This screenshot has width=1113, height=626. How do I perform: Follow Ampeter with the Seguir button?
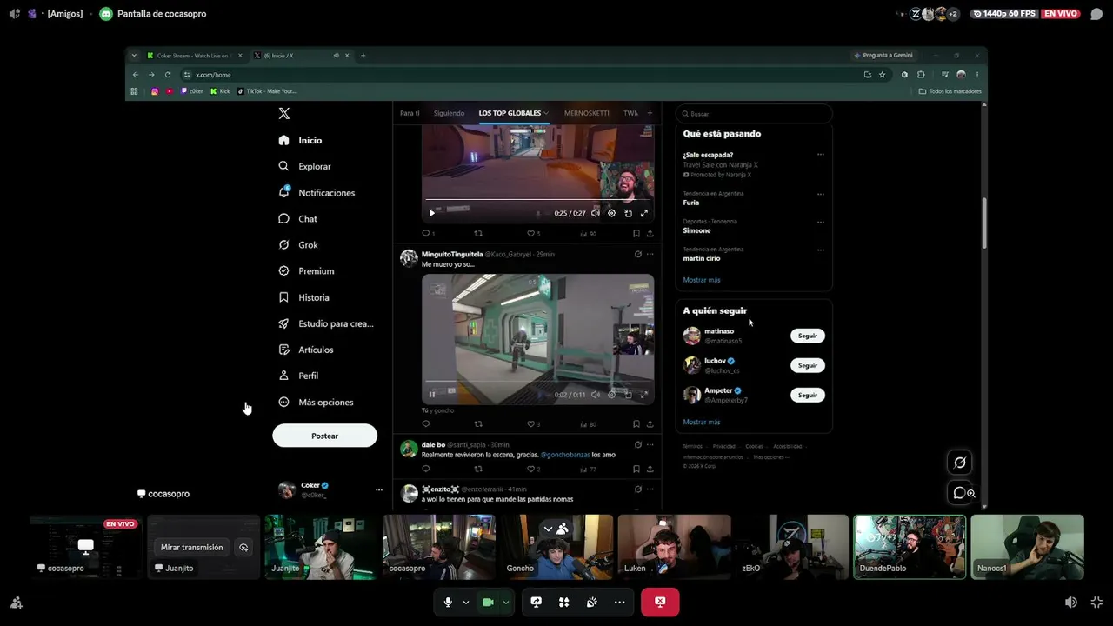click(808, 395)
